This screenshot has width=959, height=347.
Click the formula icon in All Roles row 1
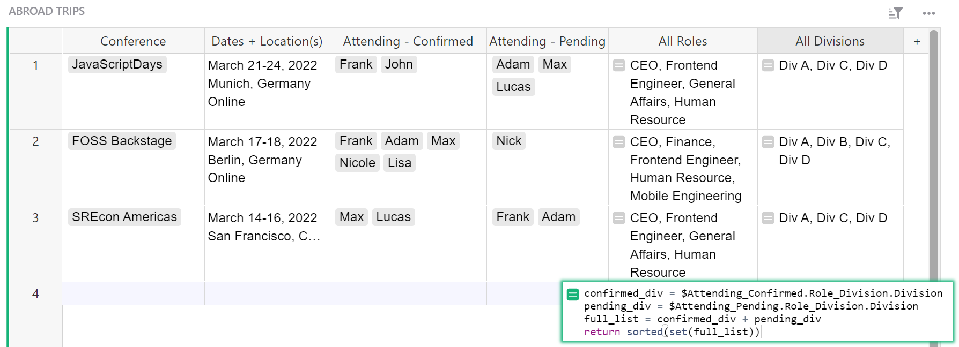[x=619, y=65]
